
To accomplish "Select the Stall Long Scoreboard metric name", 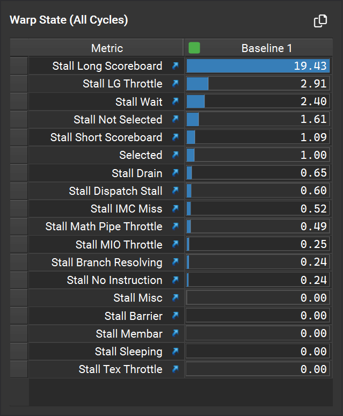I will [x=107, y=66].
